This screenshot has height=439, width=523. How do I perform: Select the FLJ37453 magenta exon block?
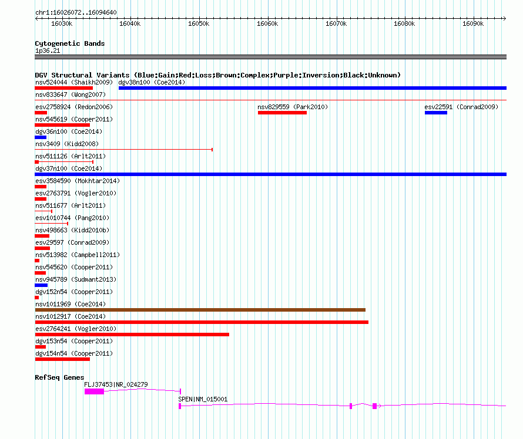[95, 391]
